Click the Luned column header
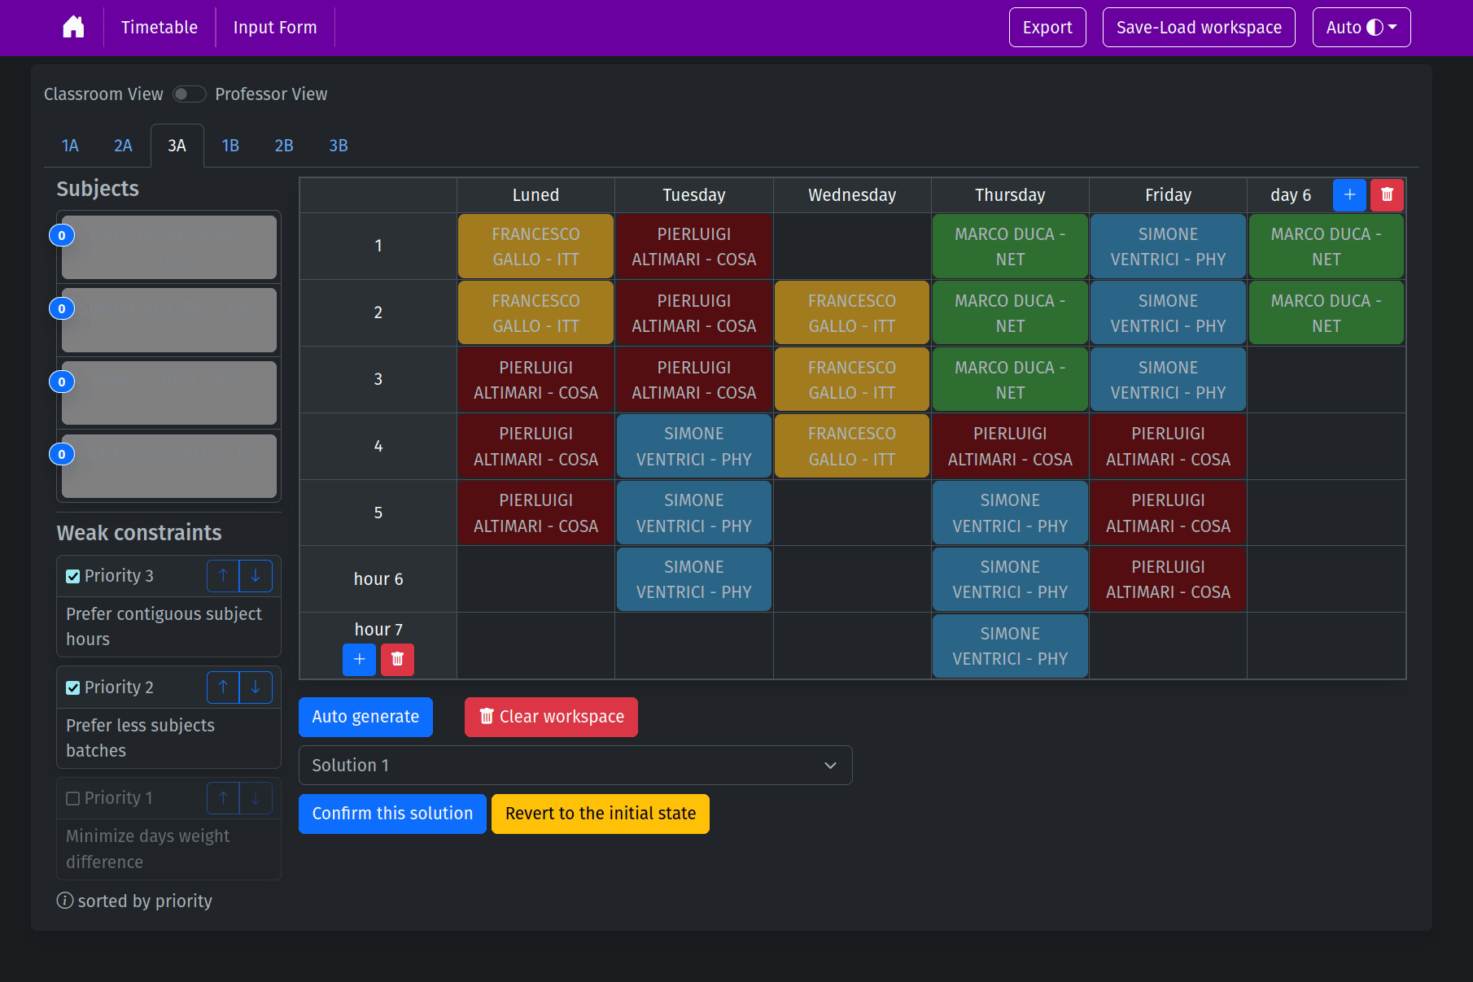This screenshot has width=1473, height=982. pos(535,195)
